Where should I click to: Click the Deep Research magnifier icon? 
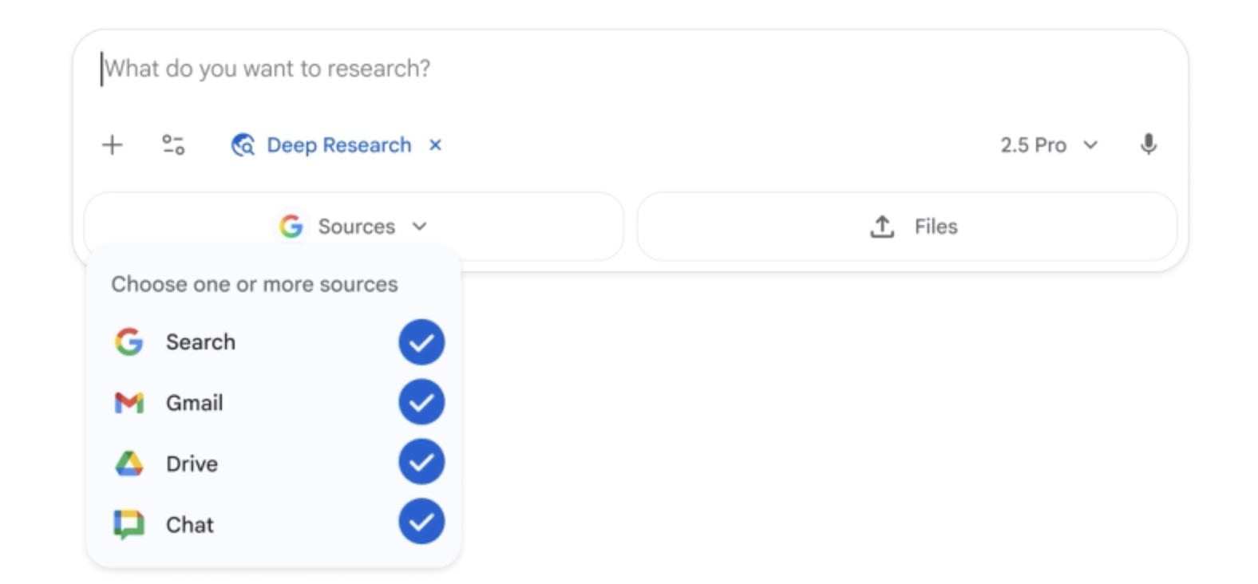coord(243,145)
